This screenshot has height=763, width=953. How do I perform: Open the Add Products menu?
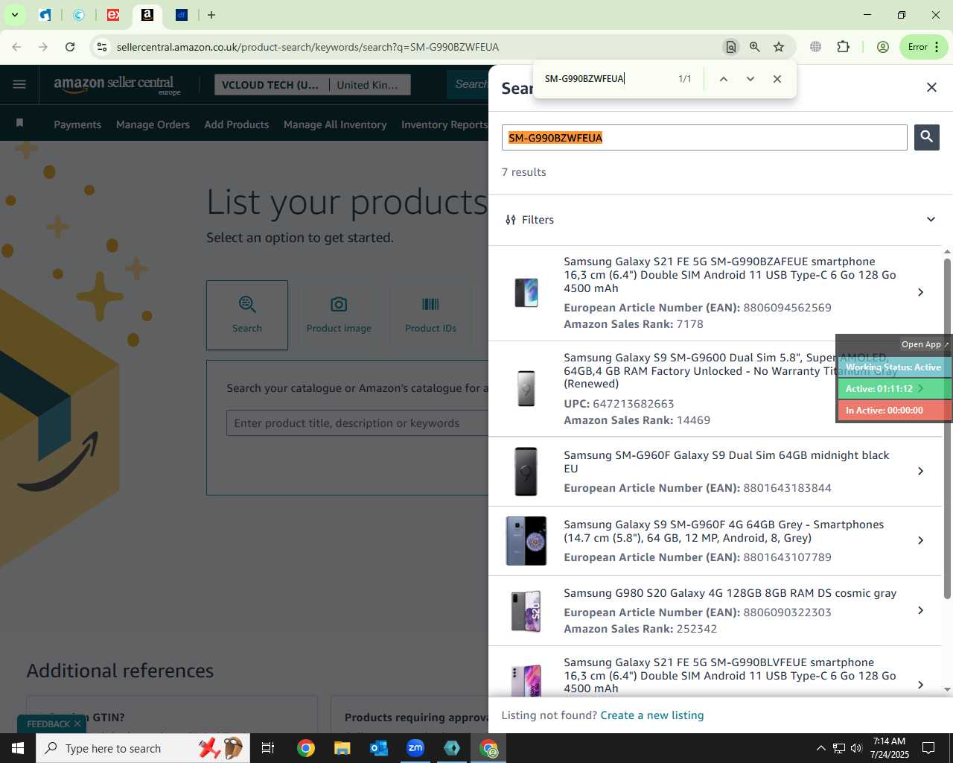(x=237, y=124)
